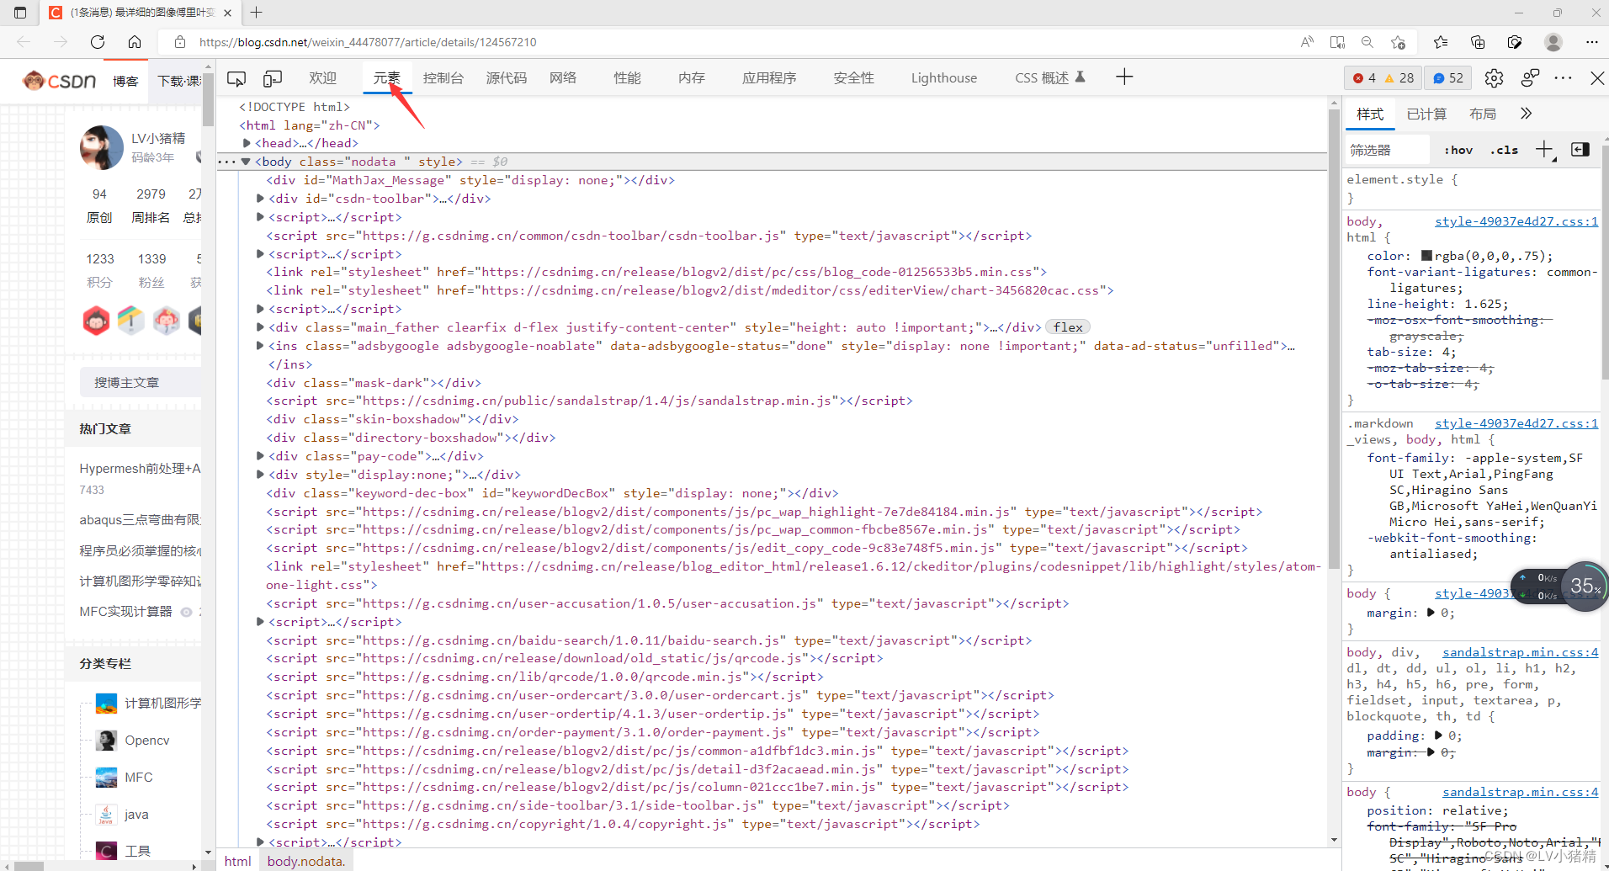The image size is (1609, 871).
Task: Switch to the 性能 tab
Action: (627, 78)
